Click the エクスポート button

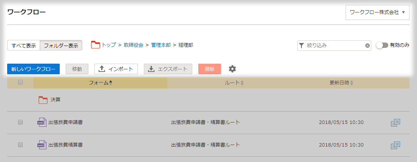[168, 69]
